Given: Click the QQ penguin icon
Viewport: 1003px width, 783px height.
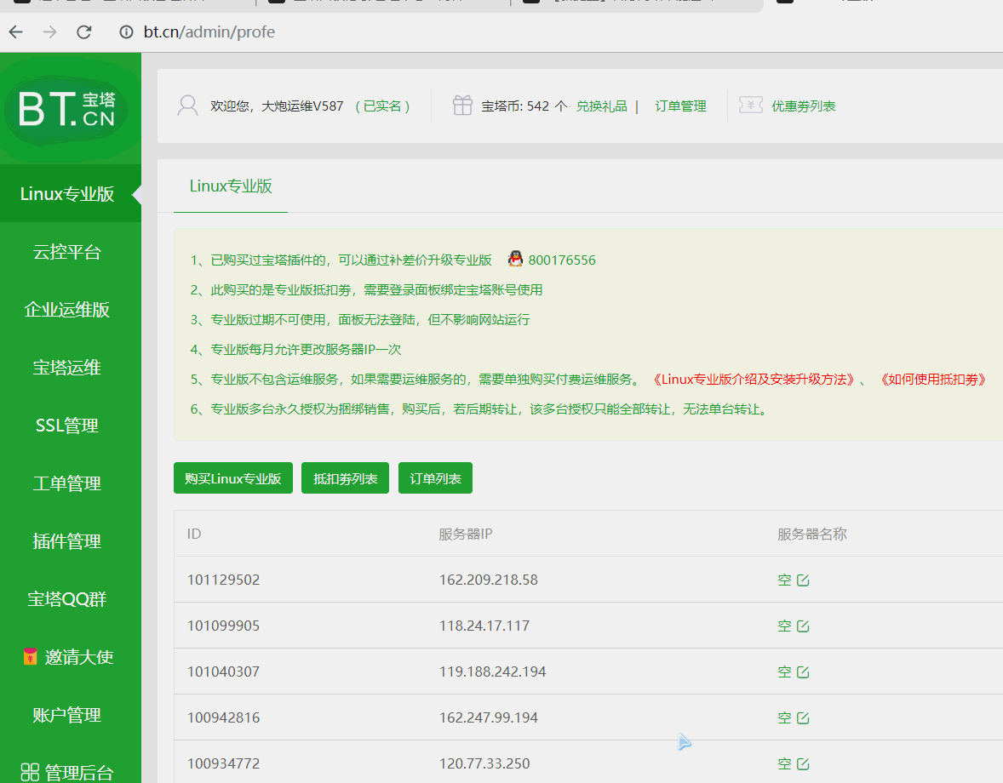Looking at the screenshot, I should click(x=515, y=259).
